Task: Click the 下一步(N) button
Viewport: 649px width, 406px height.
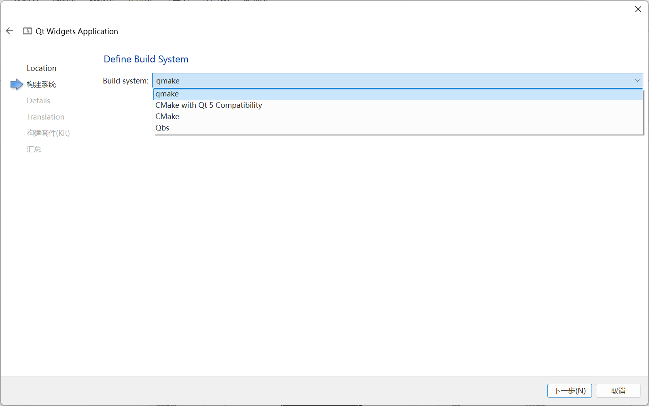Action: point(570,391)
